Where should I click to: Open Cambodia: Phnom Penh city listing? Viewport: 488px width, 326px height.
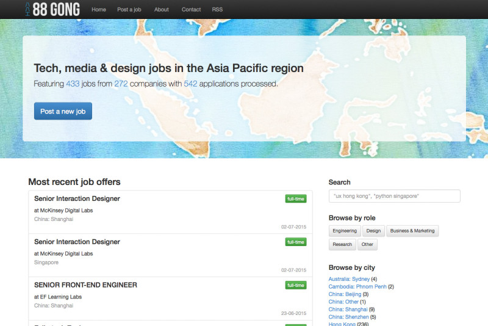357,286
